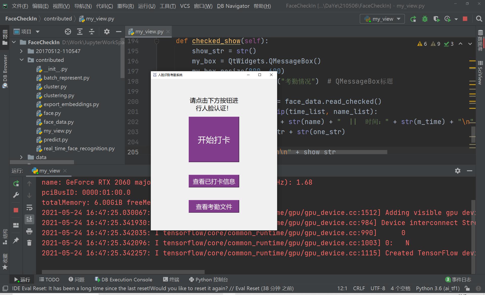Expand the data folder in project tree
This screenshot has height=295, width=485.
click(x=21, y=157)
